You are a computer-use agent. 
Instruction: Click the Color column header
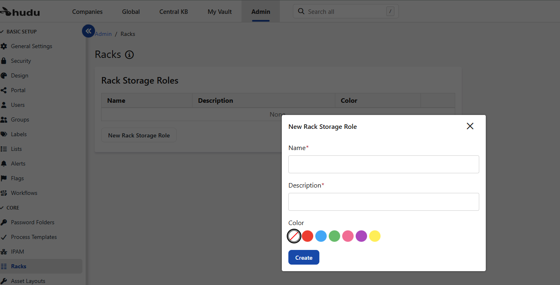[378, 100]
